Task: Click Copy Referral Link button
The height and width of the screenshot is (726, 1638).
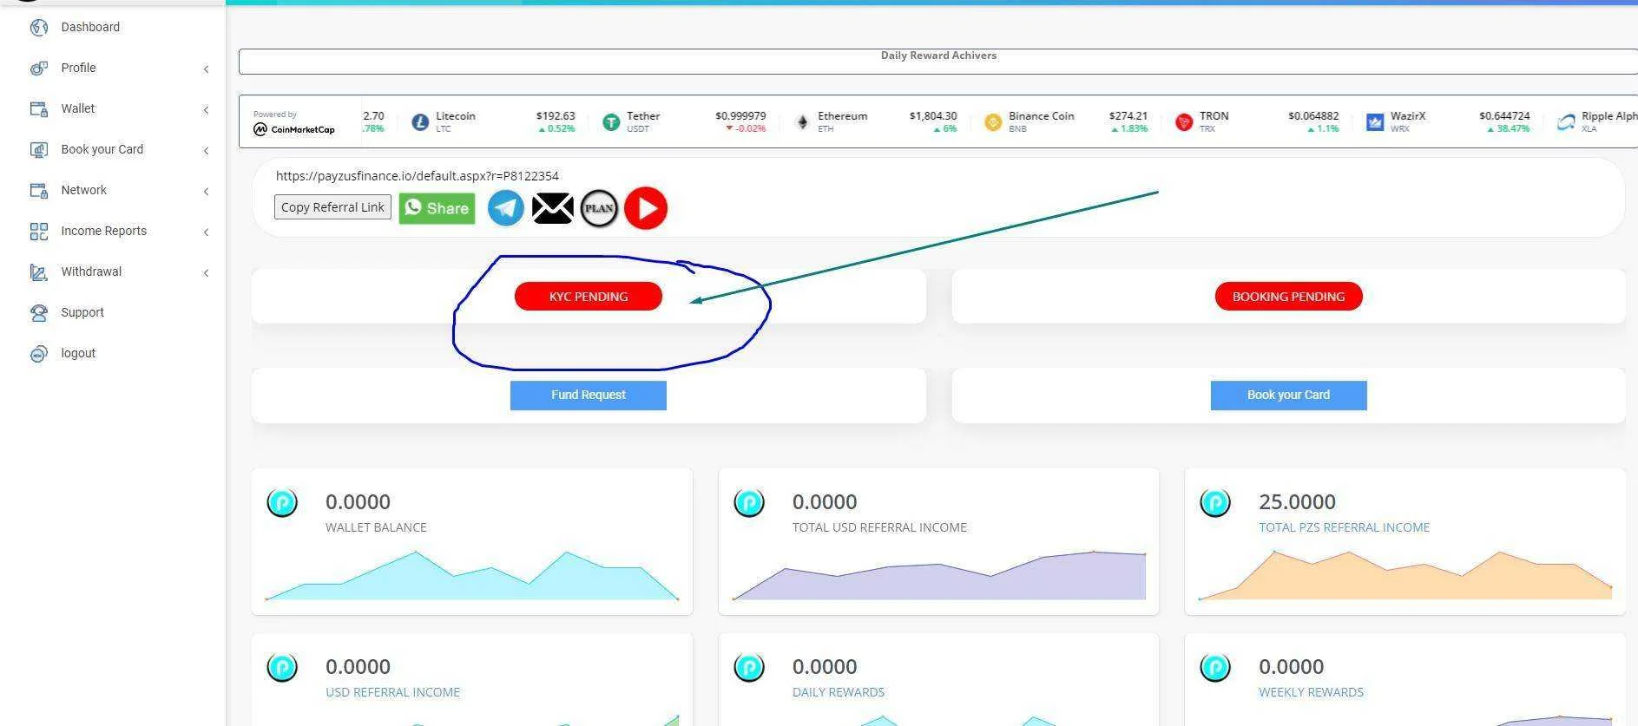Action: pos(332,207)
